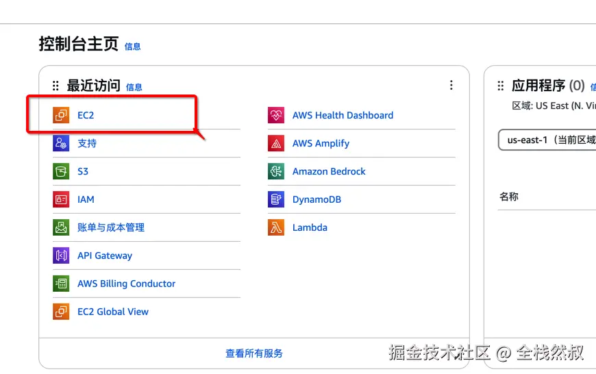Click the 应用程序 (0) heading
Screen dimensions: 596x374
(548, 86)
